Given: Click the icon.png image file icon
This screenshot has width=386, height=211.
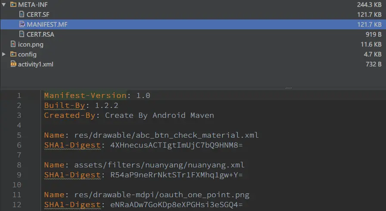Looking at the screenshot, I should tap(13, 44).
